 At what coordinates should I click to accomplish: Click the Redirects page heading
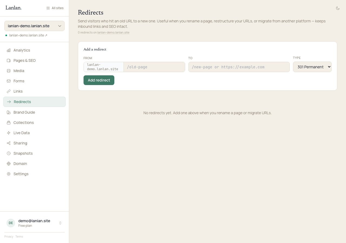click(x=91, y=12)
